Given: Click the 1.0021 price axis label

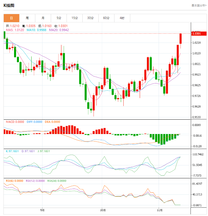Looking at the screenshot, I should click(197, 64).
